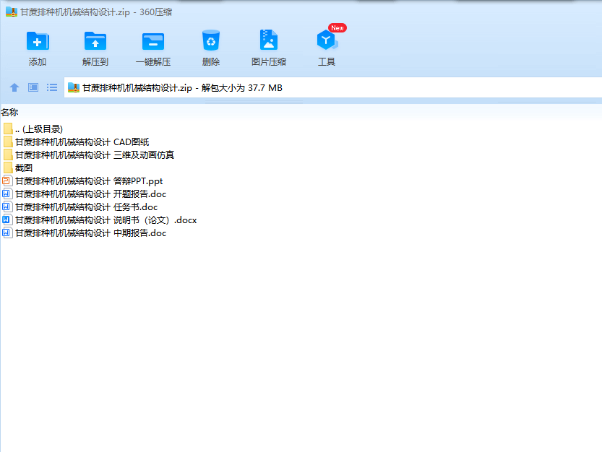The height and width of the screenshot is (452, 602).
Task: Select the 三维及动画仿真 folder name
Action: (x=95, y=155)
